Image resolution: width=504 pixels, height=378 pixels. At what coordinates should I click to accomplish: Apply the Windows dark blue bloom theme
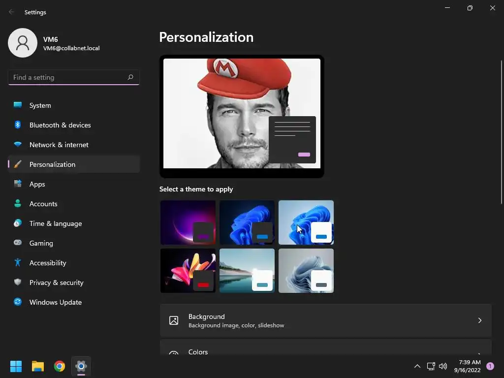pyautogui.click(x=247, y=222)
